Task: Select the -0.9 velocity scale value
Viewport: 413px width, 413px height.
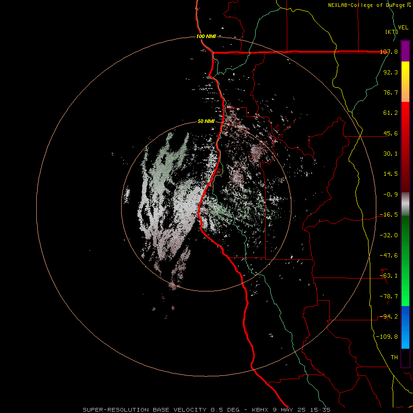Action: coord(391,195)
